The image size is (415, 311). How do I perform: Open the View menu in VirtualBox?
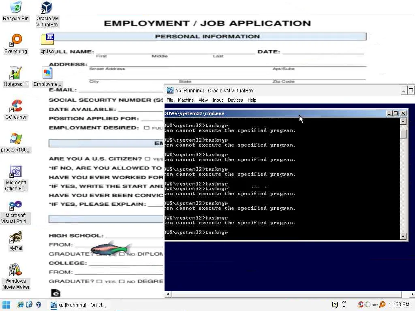(x=203, y=100)
